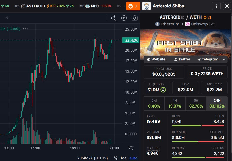Screen dimensions: 232x161
Task: Expand more social links chevron
Action: tap(224, 59)
